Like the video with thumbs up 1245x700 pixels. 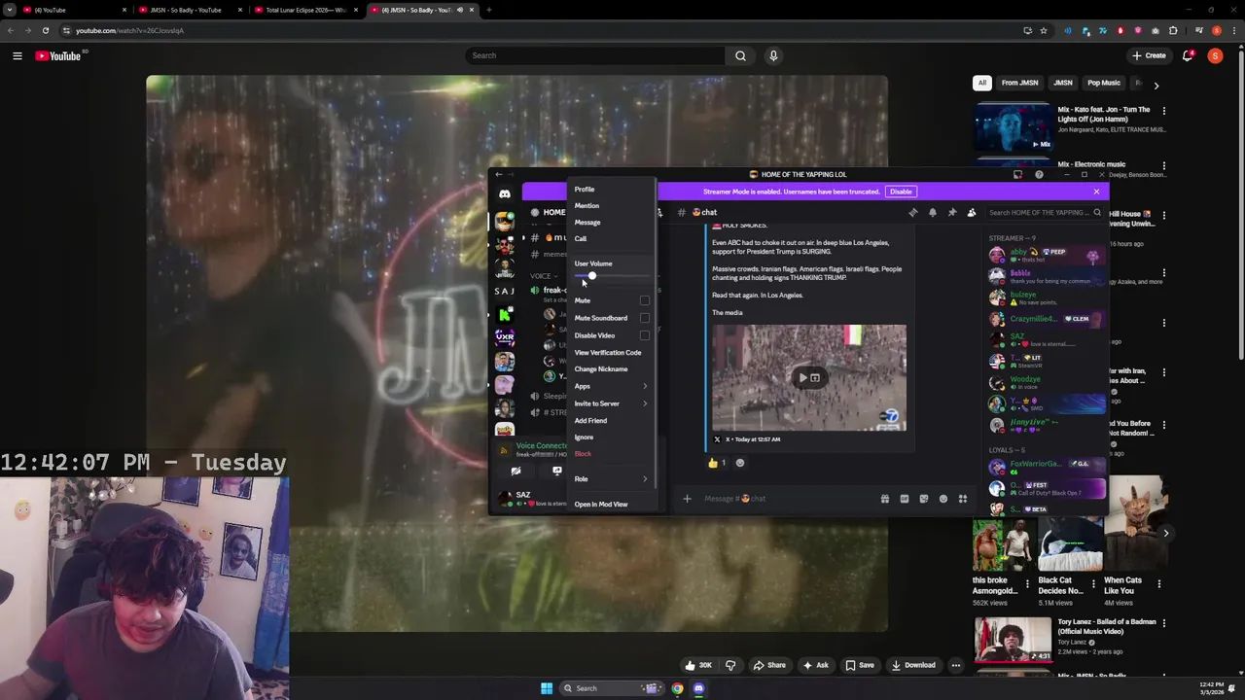tap(697, 665)
